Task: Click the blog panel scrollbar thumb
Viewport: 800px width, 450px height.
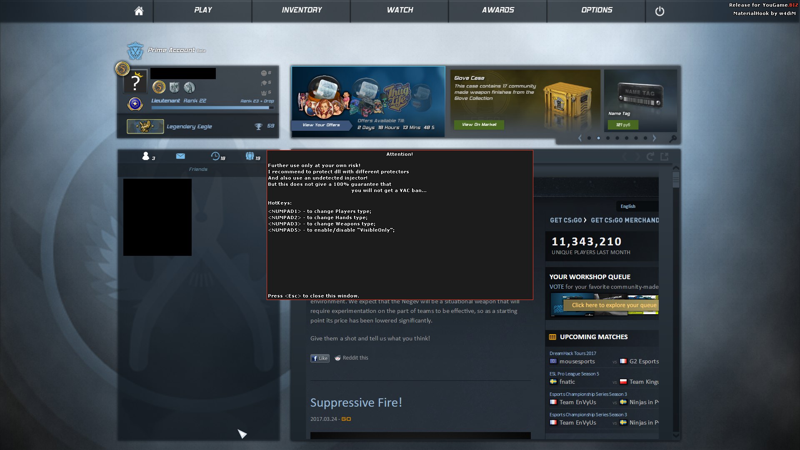Action: (x=676, y=180)
